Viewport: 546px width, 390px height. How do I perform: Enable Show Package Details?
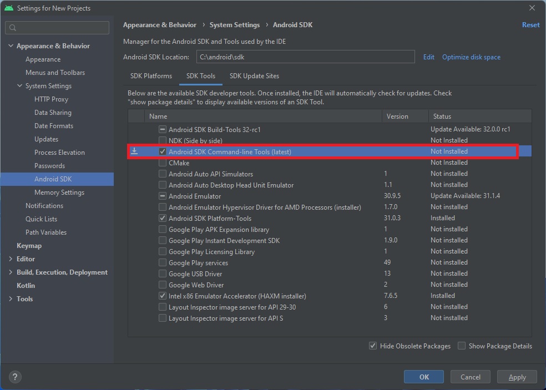462,346
